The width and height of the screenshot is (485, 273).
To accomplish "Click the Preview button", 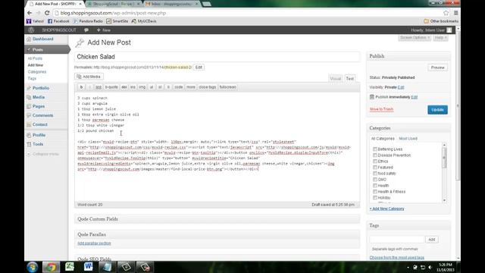I will (438, 67).
